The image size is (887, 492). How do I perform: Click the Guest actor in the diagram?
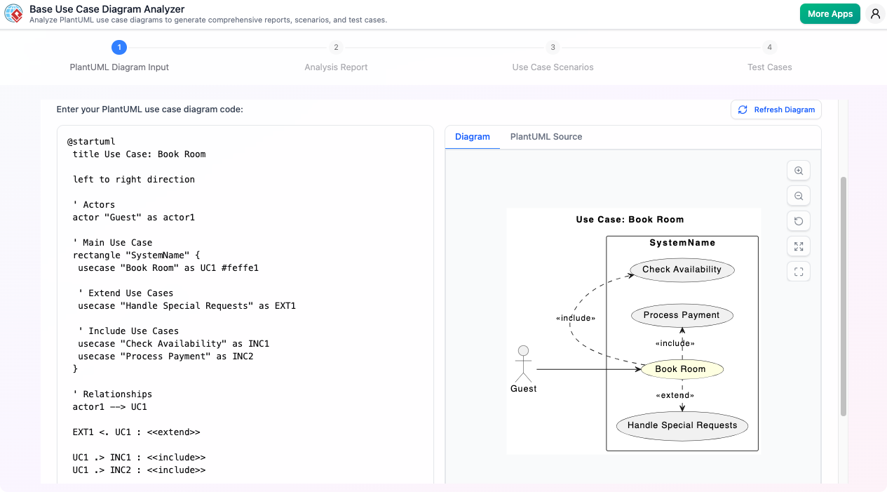(523, 365)
